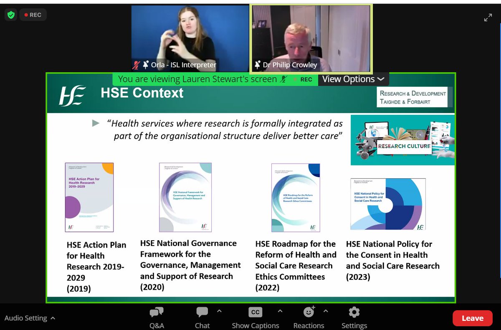Screen dimensions: 501x330
Task: Expand Audio Setting options
Action: pyautogui.click(x=30, y=318)
